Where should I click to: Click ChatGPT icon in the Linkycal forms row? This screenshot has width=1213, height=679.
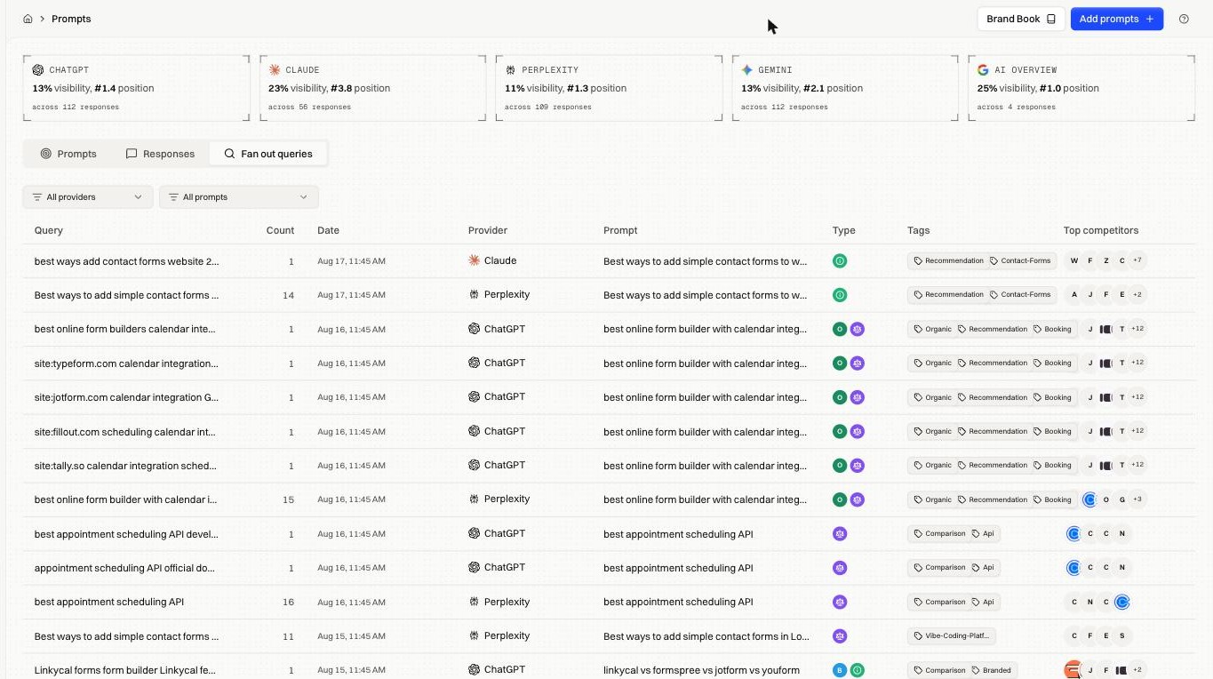click(475, 669)
